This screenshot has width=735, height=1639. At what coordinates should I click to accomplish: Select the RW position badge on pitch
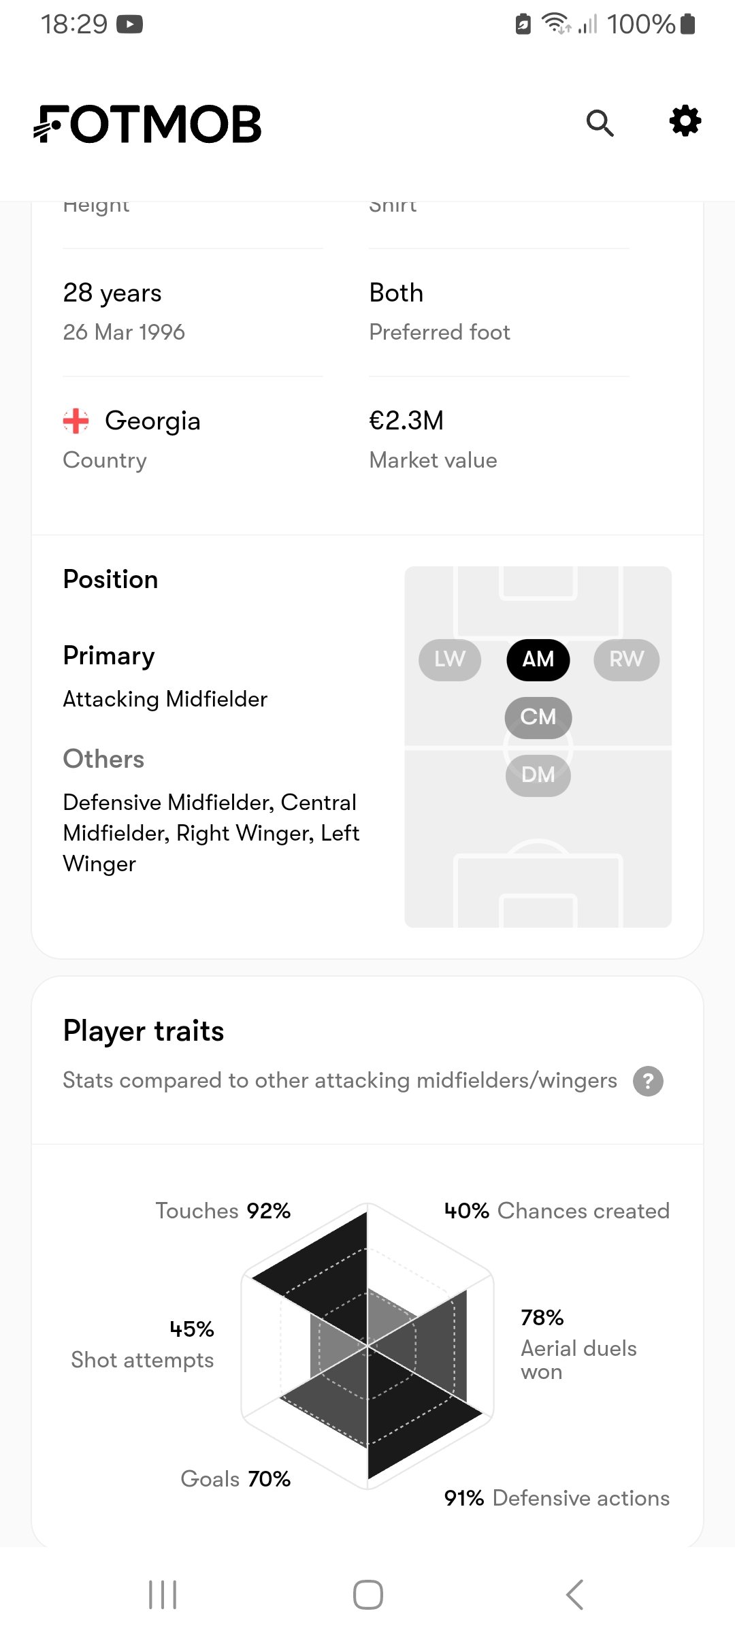[x=626, y=660]
